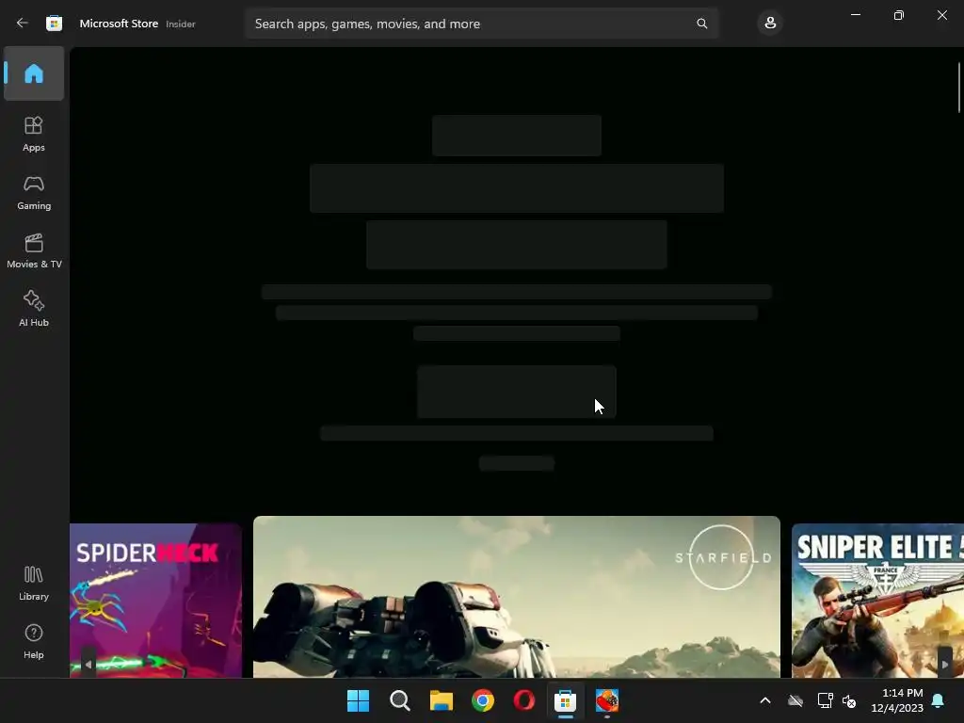Open Windows Search from the taskbar
Image resolution: width=964 pixels, height=723 pixels.
pos(399,700)
